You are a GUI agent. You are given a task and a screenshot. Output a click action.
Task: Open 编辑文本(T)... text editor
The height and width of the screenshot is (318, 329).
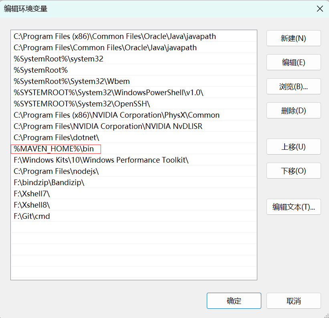[x=294, y=207]
